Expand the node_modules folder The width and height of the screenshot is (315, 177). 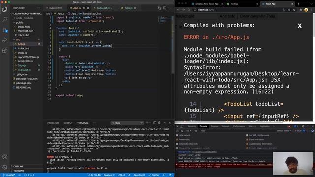[x=26, y=18]
